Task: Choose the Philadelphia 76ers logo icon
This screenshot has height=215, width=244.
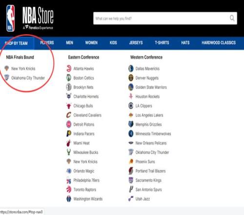Action: click(x=69, y=180)
